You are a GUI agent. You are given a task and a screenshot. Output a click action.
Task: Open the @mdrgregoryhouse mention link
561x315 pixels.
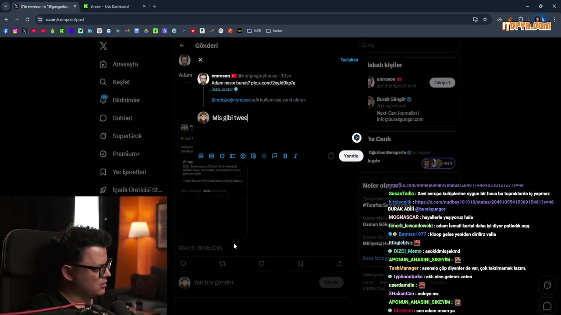(231, 100)
